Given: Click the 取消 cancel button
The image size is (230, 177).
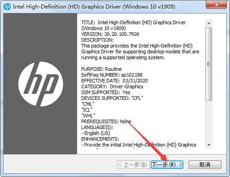Looking at the screenshot, I should coord(205,164).
